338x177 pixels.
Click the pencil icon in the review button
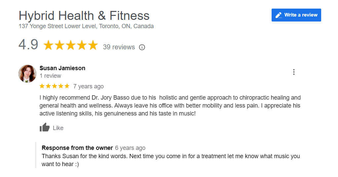click(279, 15)
